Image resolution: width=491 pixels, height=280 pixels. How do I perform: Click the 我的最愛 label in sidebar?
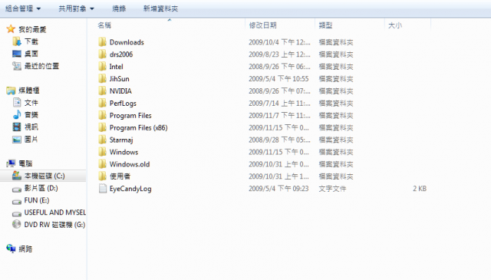(x=32, y=29)
